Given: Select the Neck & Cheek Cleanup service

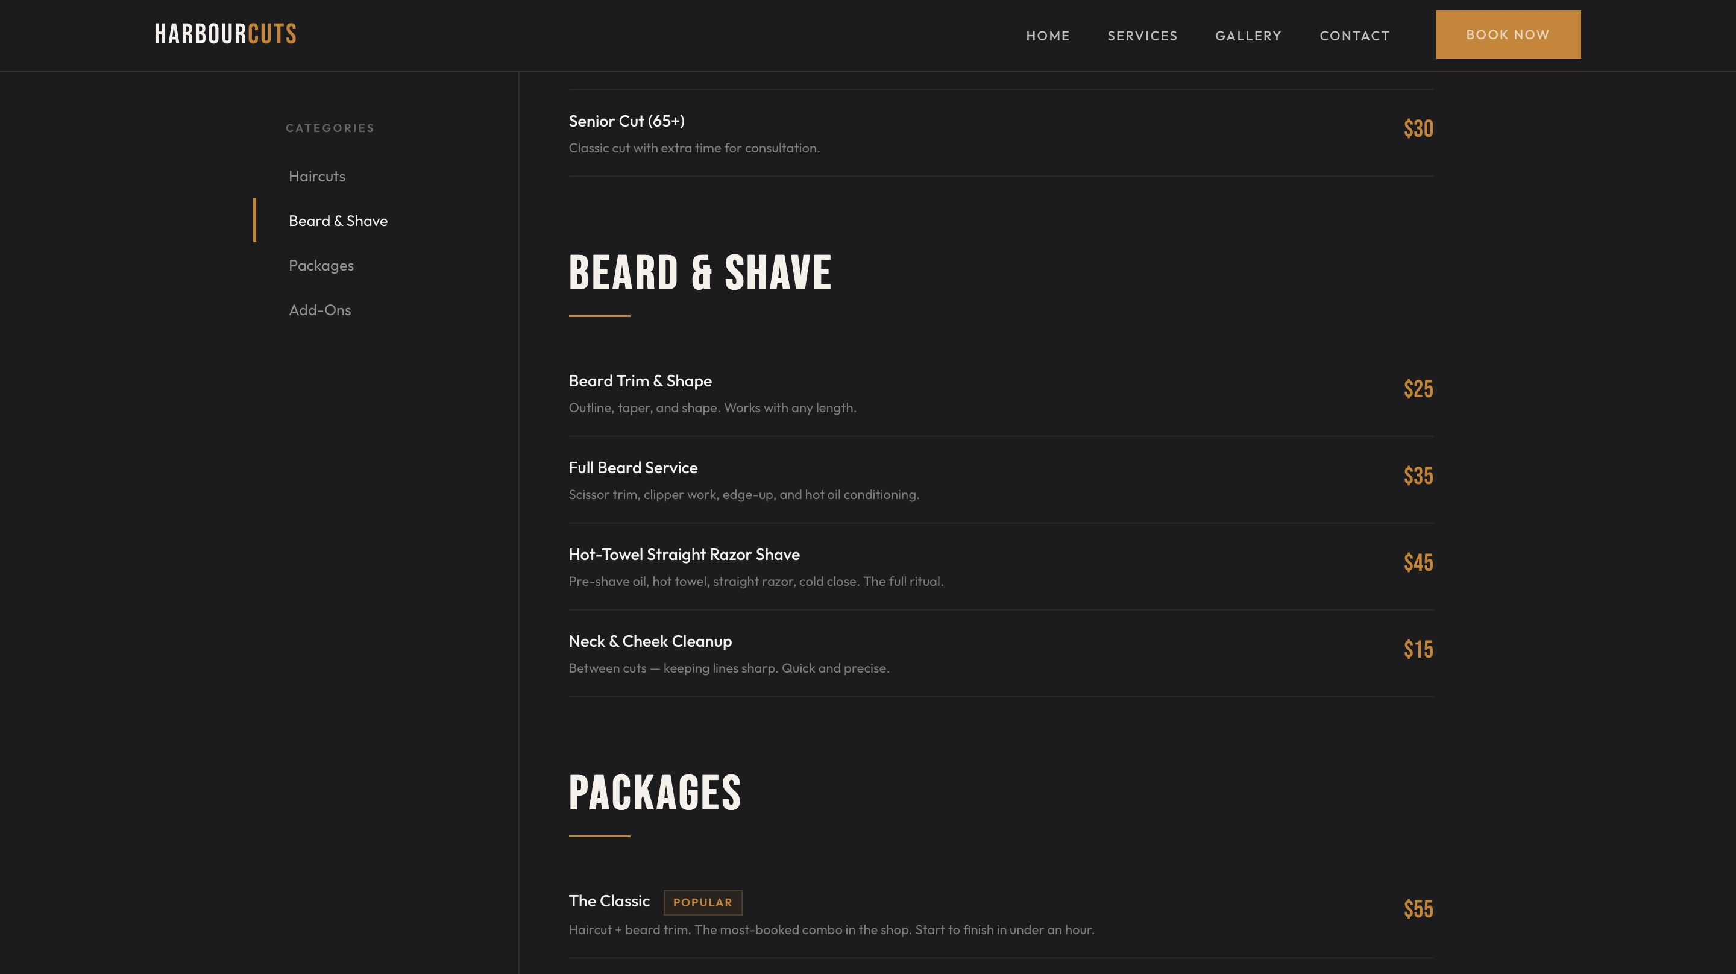Looking at the screenshot, I should (650, 642).
